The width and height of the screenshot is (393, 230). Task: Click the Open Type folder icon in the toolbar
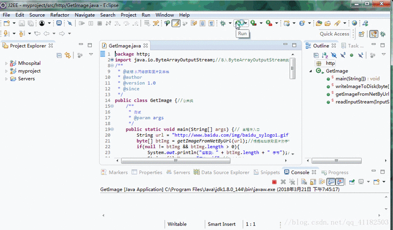coord(319,23)
